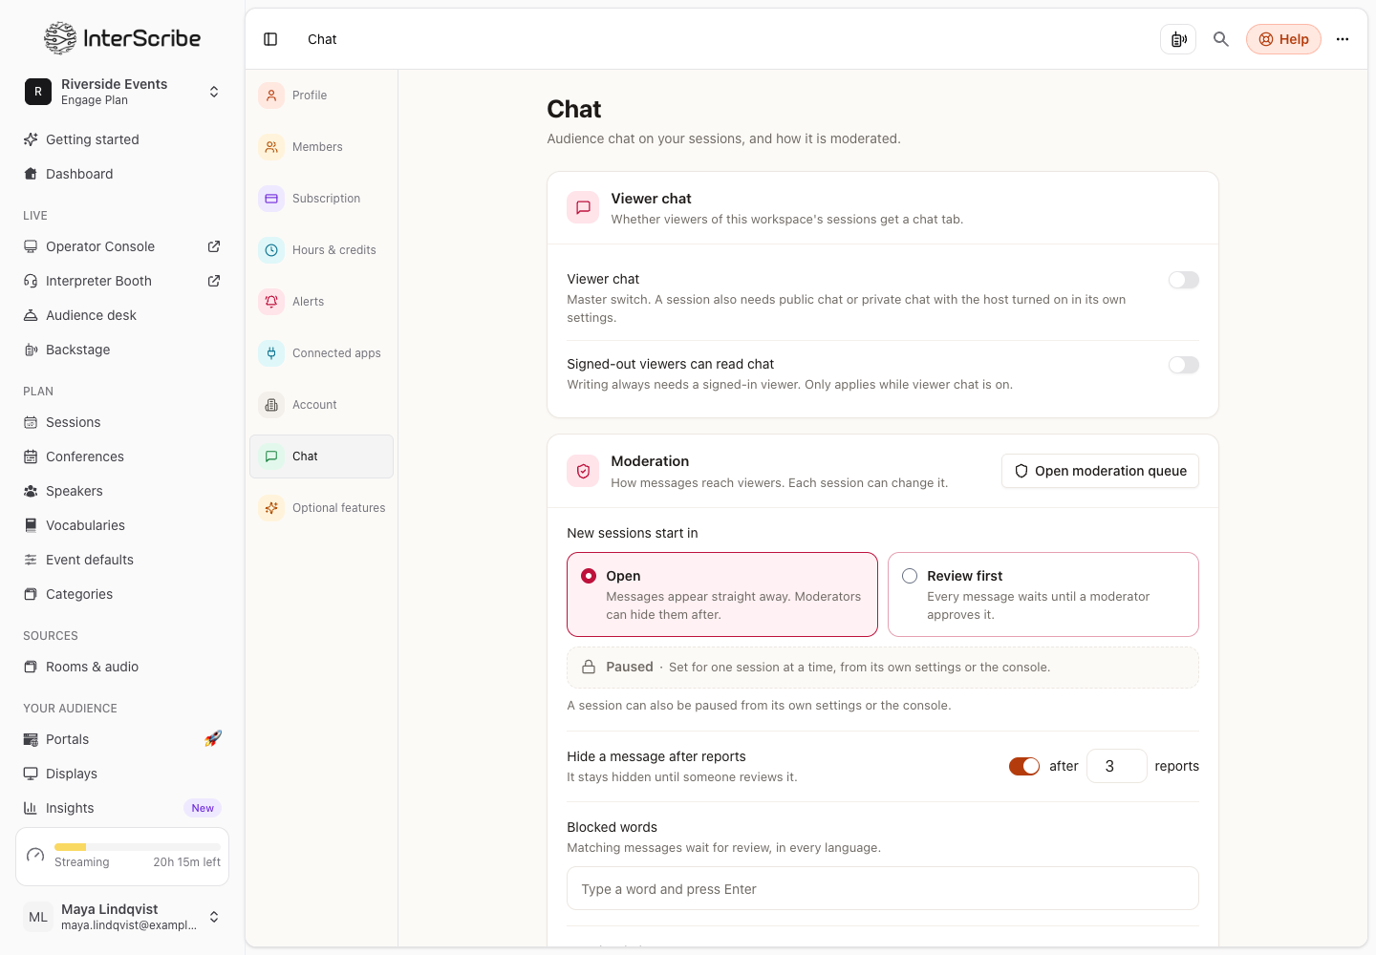Turn off Hide a message after reports
Viewport: 1376px width, 955px height.
point(1024,766)
